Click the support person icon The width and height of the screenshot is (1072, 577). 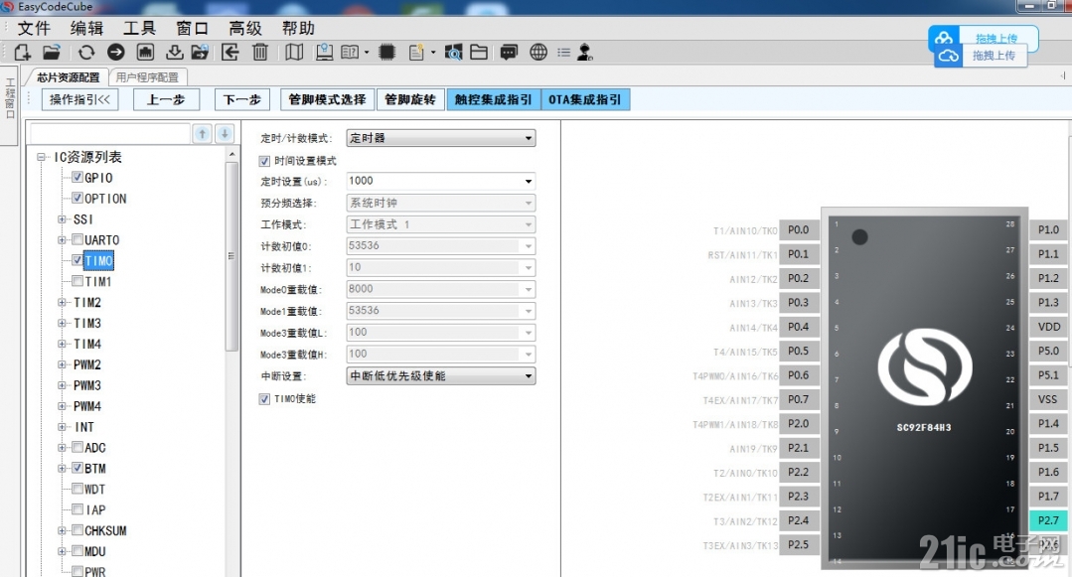(584, 52)
